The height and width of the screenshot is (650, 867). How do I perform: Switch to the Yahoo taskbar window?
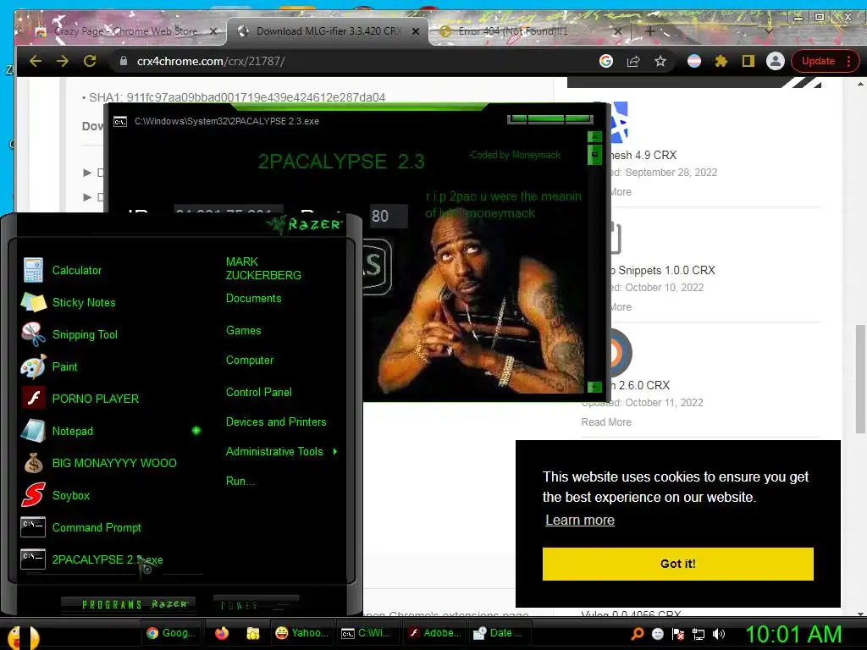pos(301,633)
